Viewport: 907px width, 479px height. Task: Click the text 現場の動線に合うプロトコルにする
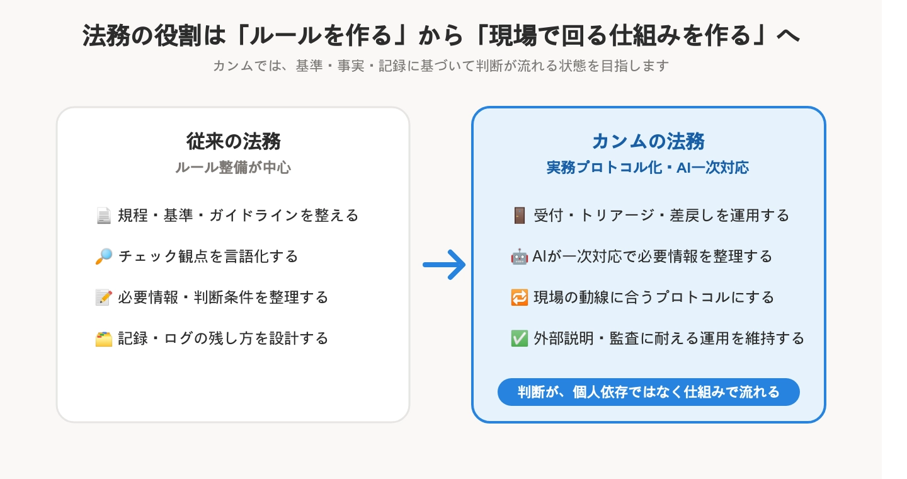coord(654,297)
